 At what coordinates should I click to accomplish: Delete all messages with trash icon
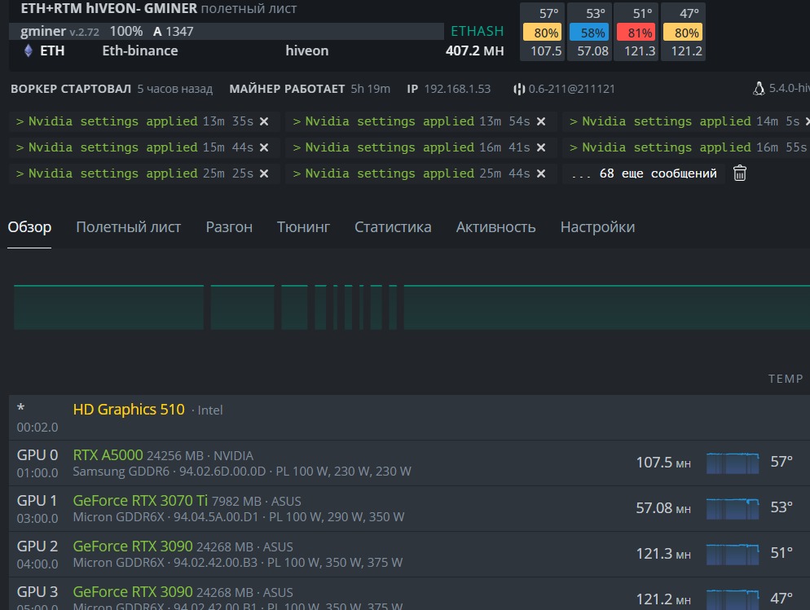740,173
